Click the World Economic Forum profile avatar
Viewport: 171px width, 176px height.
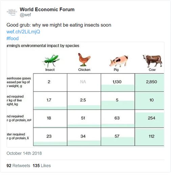(12, 12)
